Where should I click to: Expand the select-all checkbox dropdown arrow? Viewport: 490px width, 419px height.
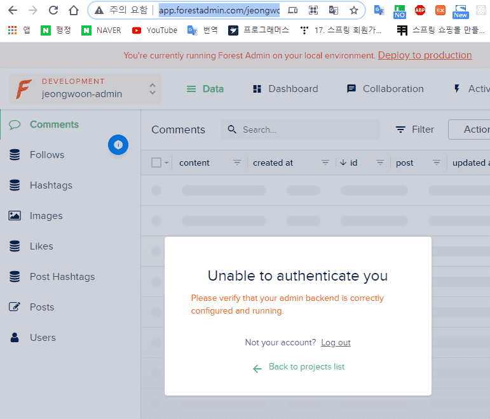point(167,163)
